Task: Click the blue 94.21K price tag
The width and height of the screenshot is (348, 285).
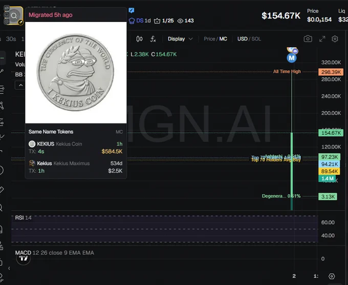Action: [330, 164]
